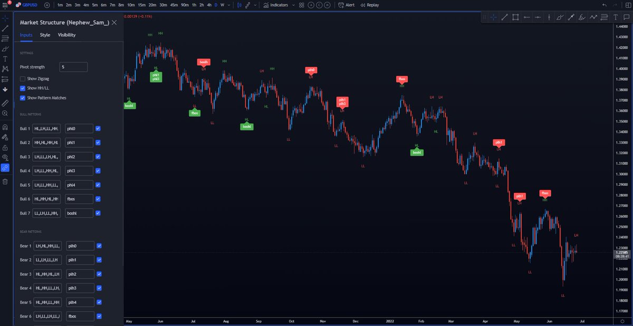
Task: Select the 4h timeframe
Action: coord(209,5)
